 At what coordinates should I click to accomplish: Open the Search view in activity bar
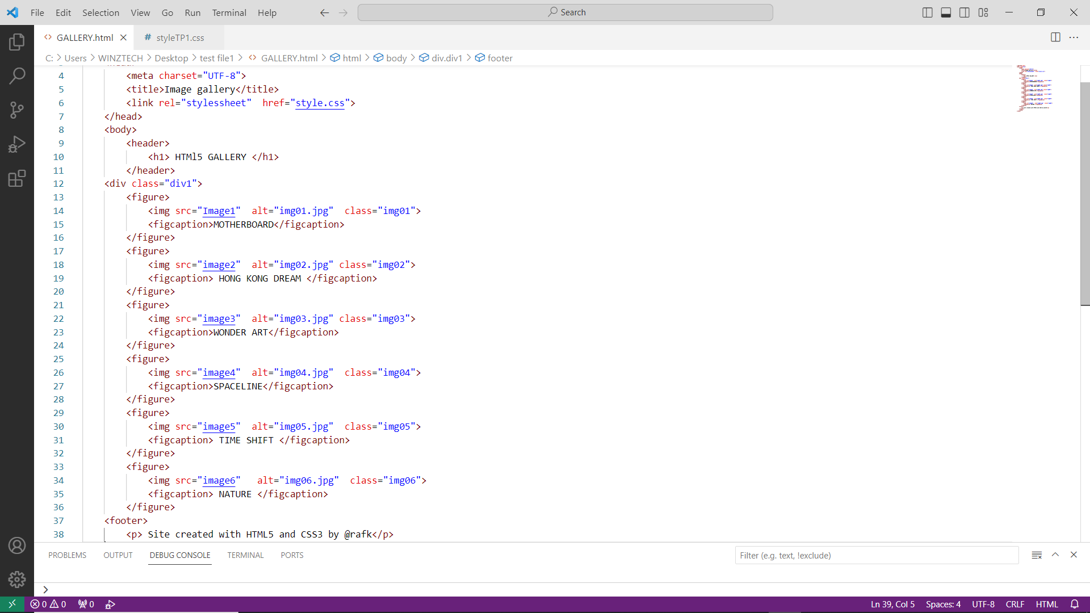[17, 75]
